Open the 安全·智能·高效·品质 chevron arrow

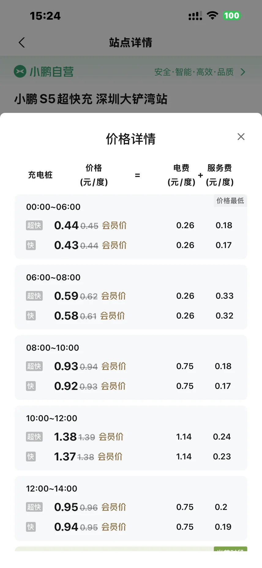click(x=243, y=72)
